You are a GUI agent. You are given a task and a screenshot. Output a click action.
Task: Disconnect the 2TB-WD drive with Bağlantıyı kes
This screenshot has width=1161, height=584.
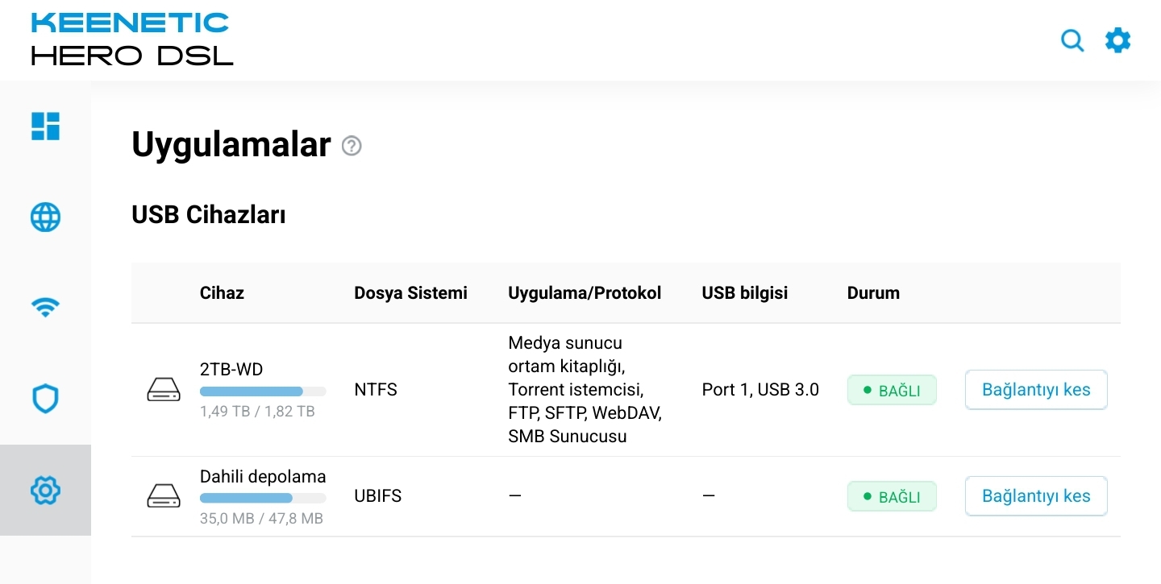tap(1036, 390)
